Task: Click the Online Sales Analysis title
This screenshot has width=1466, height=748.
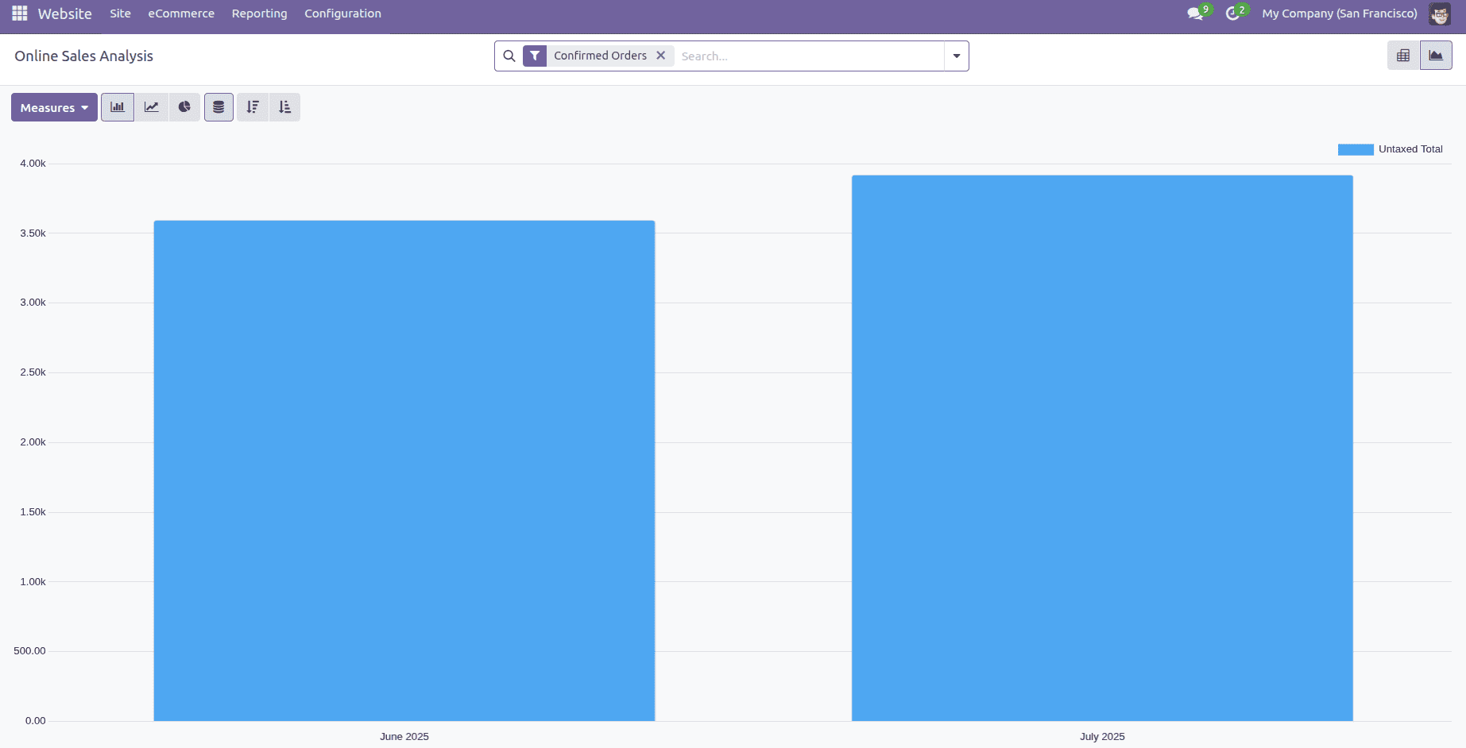Action: (83, 56)
